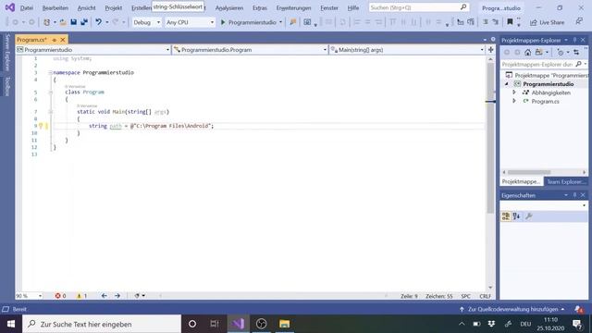Image resolution: width=592 pixels, height=333 pixels.
Task: Open the Datei menu
Action: point(27,7)
